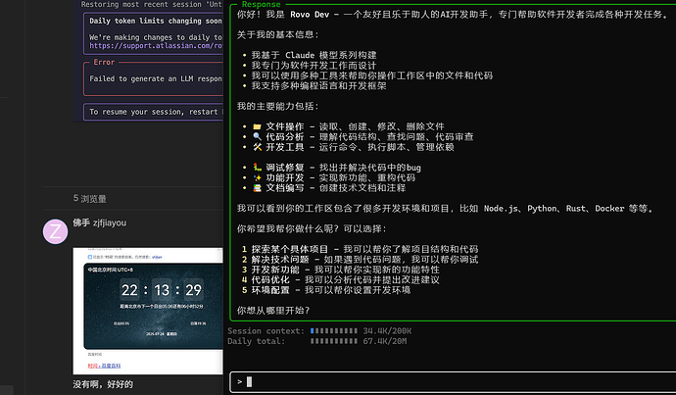This screenshot has width=676, height=395.
Task: Click the '34.4K/200K' context value
Action: point(387,331)
